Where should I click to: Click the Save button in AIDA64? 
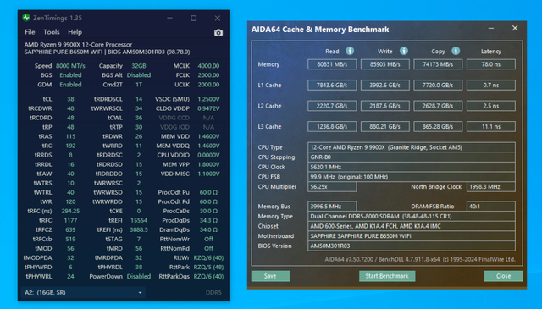pyautogui.click(x=270, y=276)
